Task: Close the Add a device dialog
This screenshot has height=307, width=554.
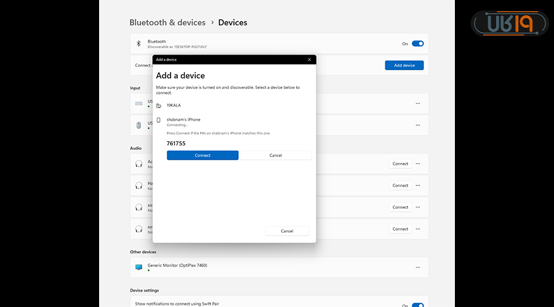Action: click(x=309, y=60)
